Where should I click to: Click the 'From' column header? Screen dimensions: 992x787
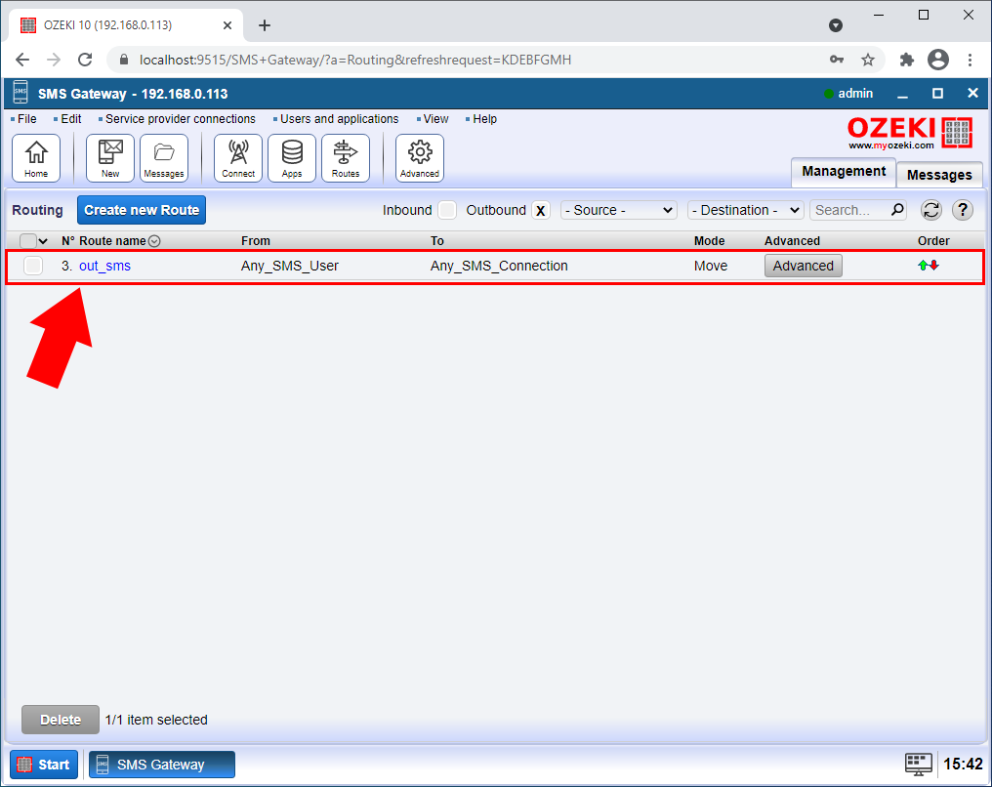tap(256, 241)
